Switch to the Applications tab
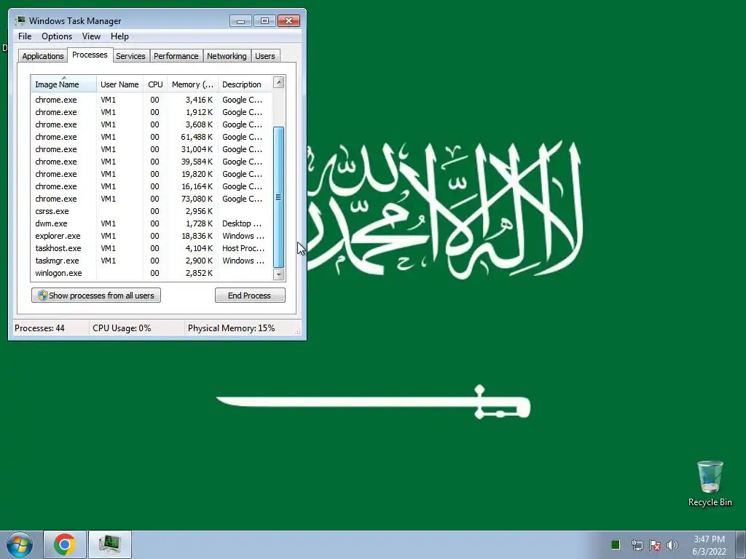746x559 pixels. (43, 56)
